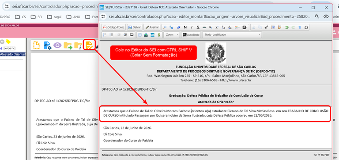Viewport: 339px width, 160px height.
Task: Toggle strikethrough formatting
Action: click(204, 27)
